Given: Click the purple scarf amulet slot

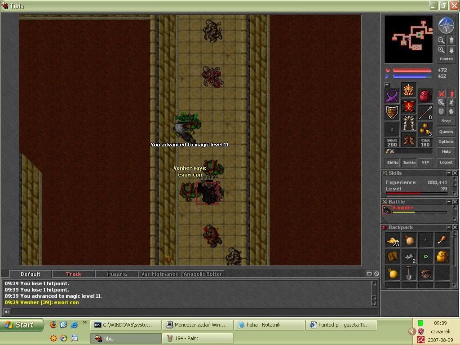Looking at the screenshot, I should [392, 96].
